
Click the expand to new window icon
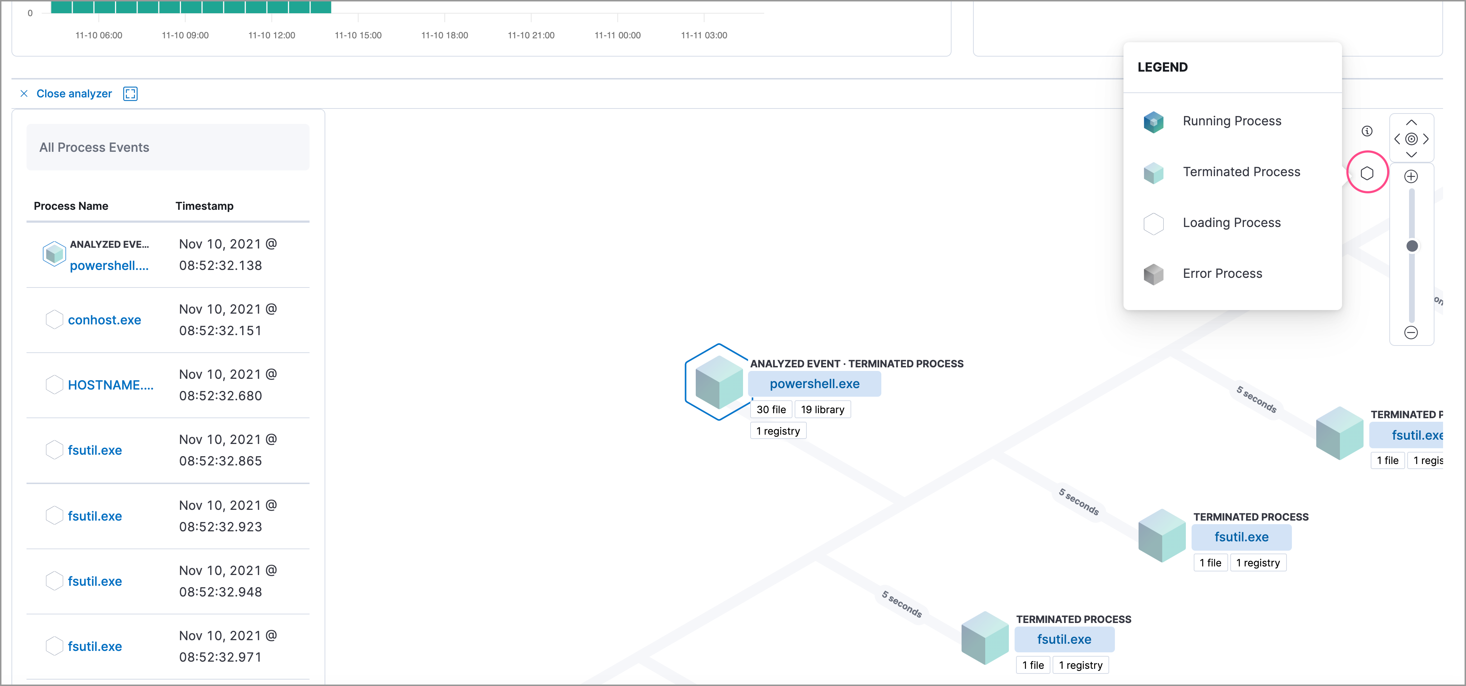(131, 93)
